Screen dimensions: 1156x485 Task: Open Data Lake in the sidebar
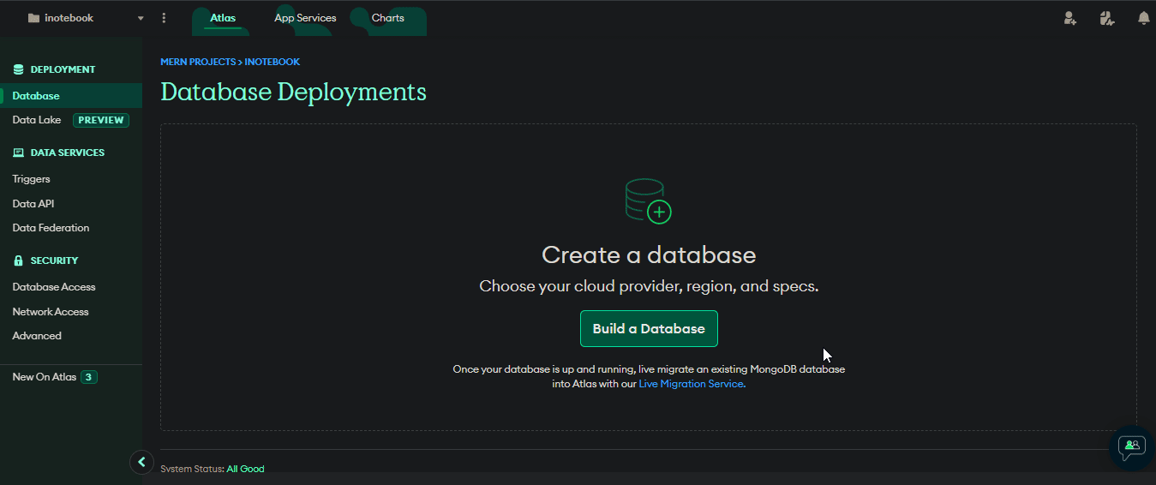(x=37, y=120)
